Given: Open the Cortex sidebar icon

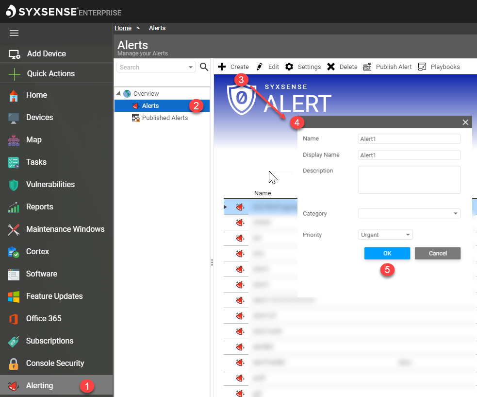Looking at the screenshot, I should [14, 252].
